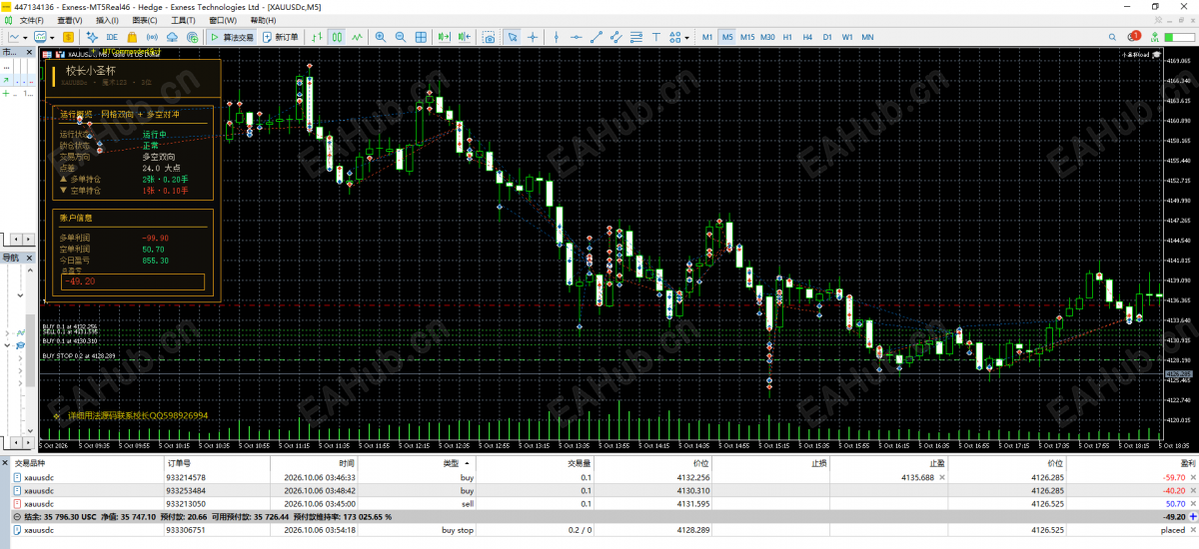The image size is (1199, 549).
Task: Click the plus next to -49.20 total
Action: (1193, 517)
